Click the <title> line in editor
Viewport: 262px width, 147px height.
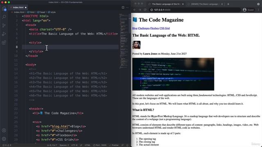[x=73, y=34]
